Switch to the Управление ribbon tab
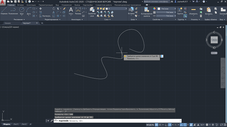The width and height of the screenshot is (227, 127). click(66, 5)
